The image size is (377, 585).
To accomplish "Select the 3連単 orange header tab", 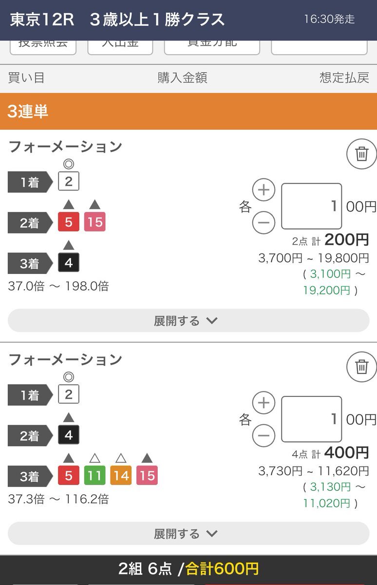I will pyautogui.click(x=188, y=111).
